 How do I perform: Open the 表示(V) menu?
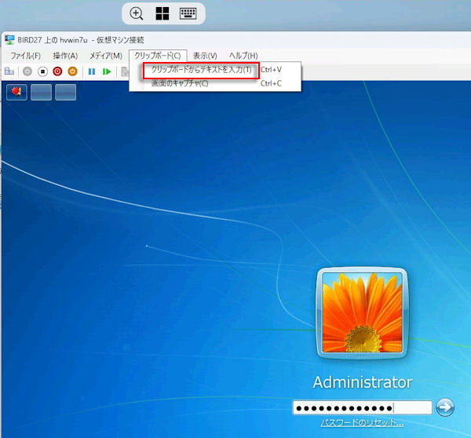click(205, 56)
